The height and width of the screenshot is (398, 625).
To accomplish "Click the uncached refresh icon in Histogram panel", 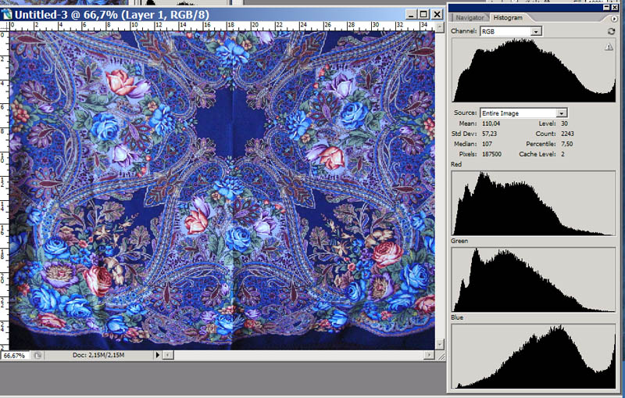I will coord(611,30).
